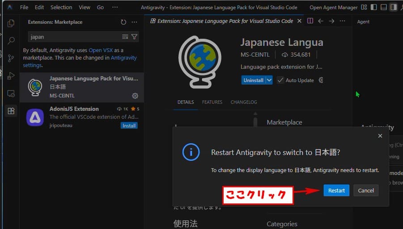
Task: Click gear icon on Japanese Language Pack item
Action: click(135, 95)
